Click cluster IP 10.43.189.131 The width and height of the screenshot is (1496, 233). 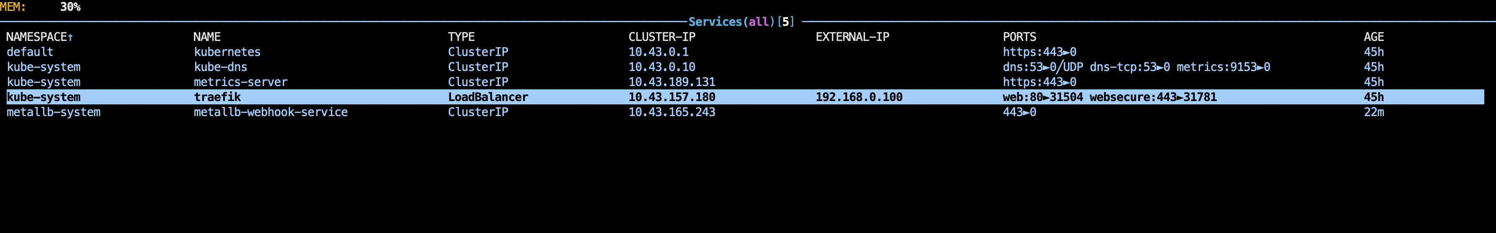pyautogui.click(x=672, y=82)
